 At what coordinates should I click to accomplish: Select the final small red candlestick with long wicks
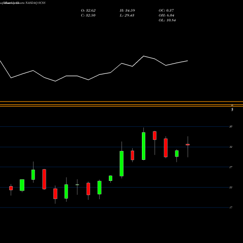(x=188, y=144)
